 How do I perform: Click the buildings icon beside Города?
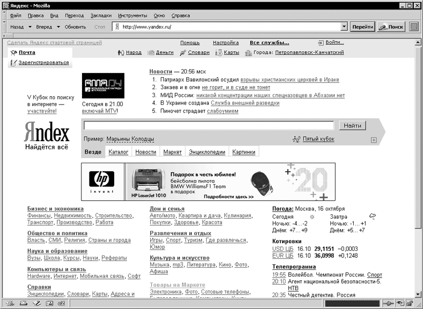click(x=249, y=53)
